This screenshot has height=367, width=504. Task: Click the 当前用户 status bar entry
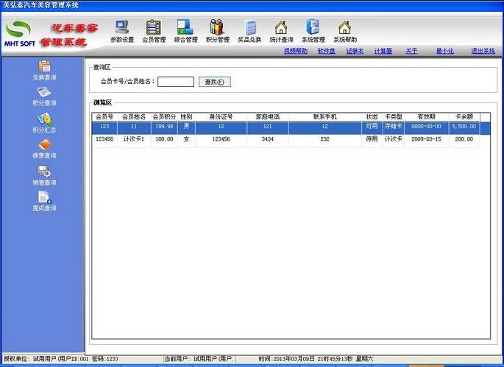click(199, 359)
